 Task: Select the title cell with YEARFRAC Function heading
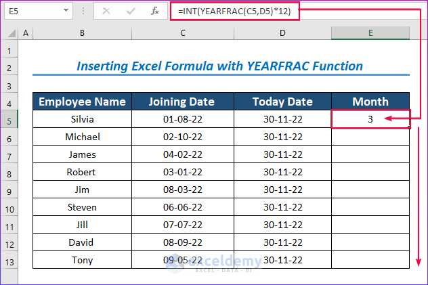(x=220, y=66)
